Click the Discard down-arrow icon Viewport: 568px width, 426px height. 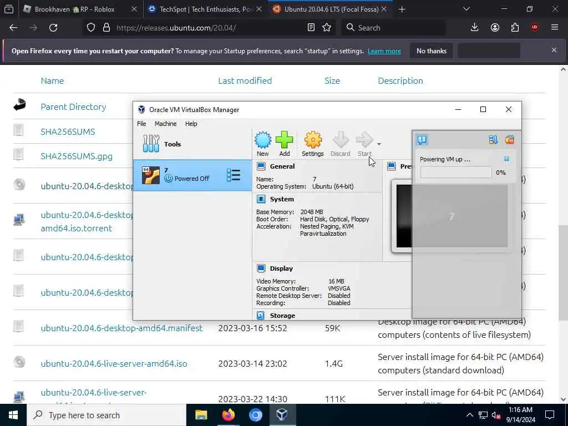coord(341,140)
